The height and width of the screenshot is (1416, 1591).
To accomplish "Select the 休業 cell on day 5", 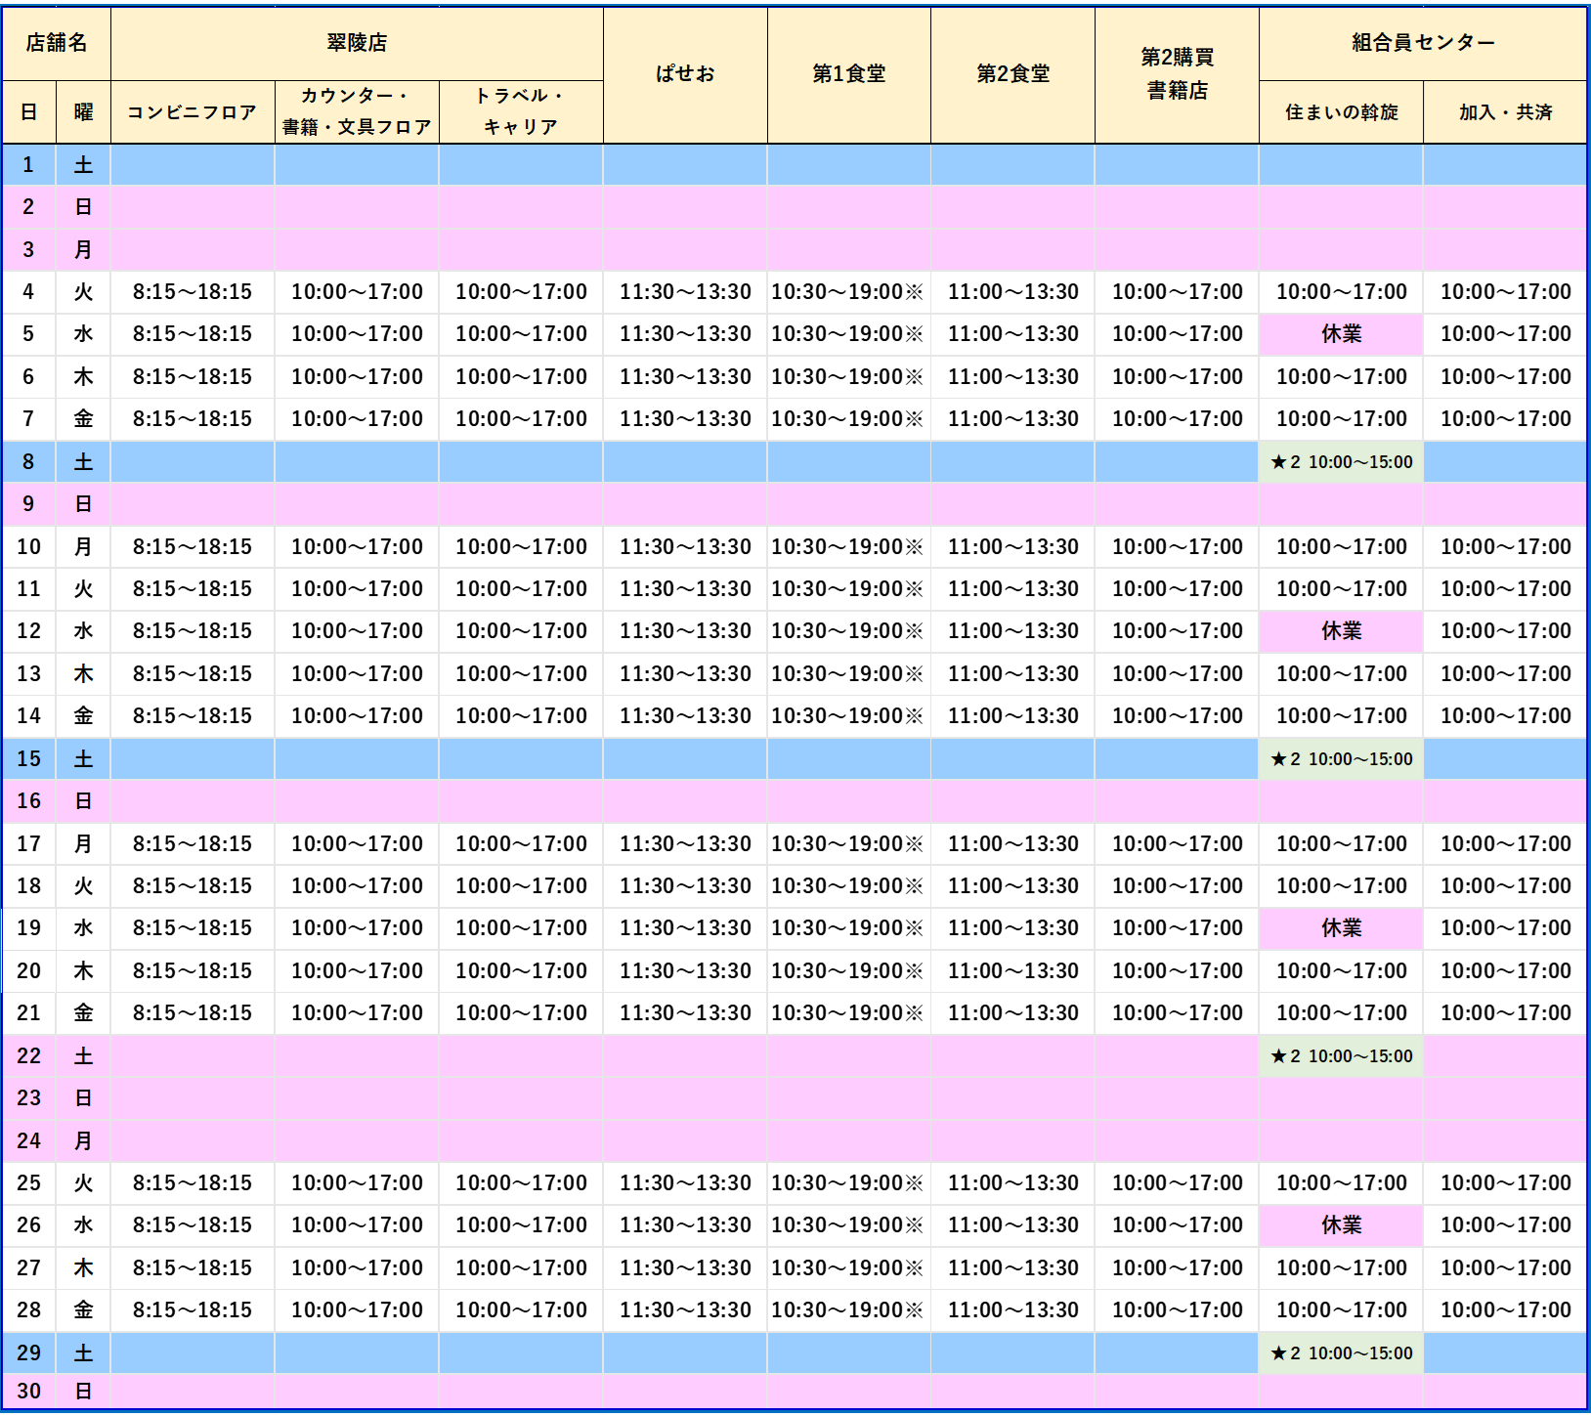I will click(x=1341, y=334).
